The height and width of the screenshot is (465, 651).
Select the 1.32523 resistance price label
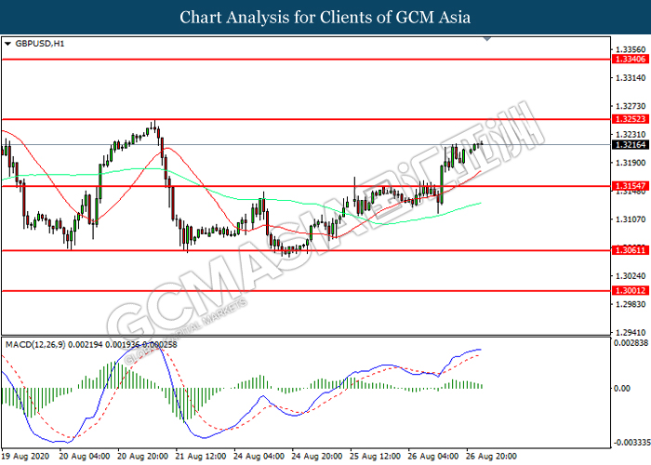pos(630,119)
